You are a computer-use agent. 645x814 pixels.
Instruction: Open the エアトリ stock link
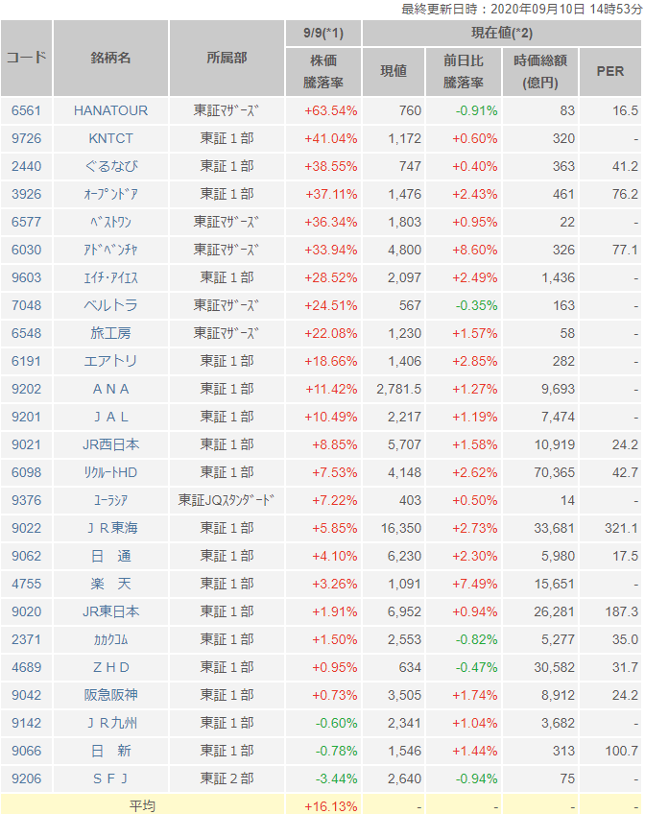(111, 361)
